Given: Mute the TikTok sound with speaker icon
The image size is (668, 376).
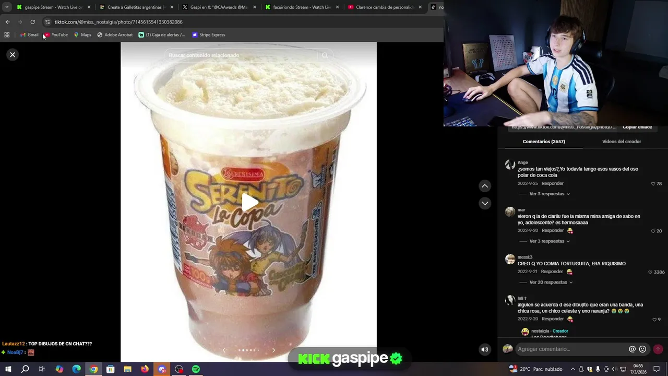Looking at the screenshot, I should click(485, 349).
